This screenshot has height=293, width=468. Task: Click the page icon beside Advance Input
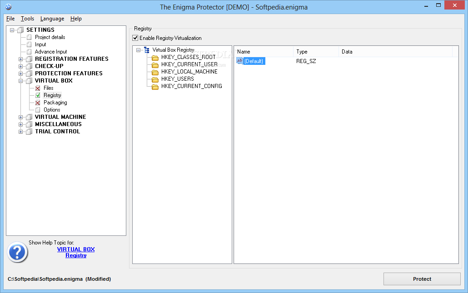pyautogui.click(x=29, y=52)
